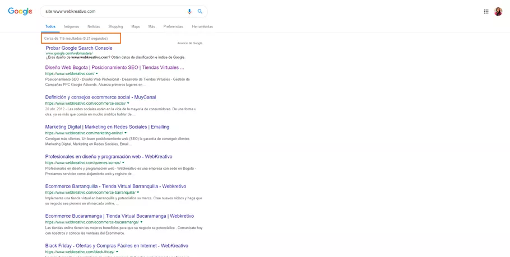Click the https://www.webkreativo.com/ecommerce-barranquilla/ URL text

point(90,193)
